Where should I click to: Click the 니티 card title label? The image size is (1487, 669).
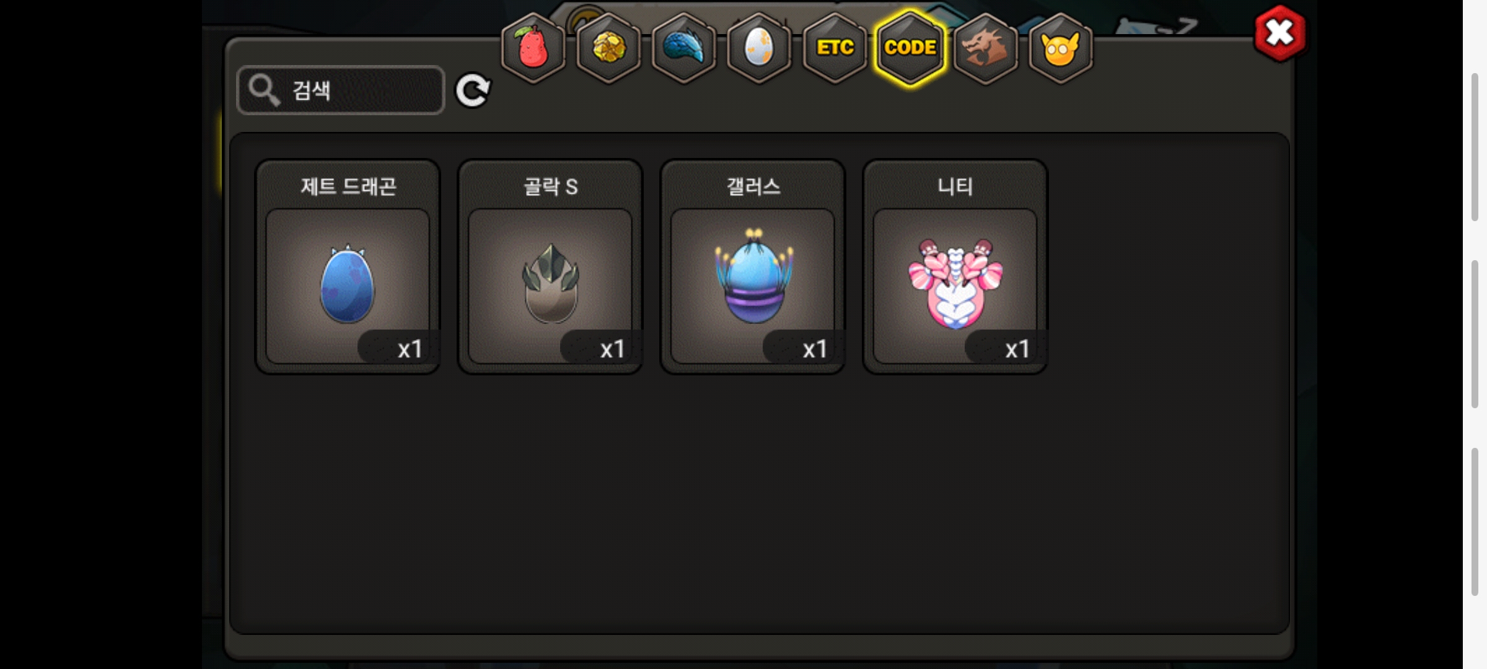click(x=955, y=186)
